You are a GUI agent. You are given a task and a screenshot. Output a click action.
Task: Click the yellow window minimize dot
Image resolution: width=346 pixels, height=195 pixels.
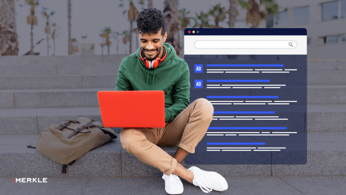pyautogui.click(x=193, y=32)
